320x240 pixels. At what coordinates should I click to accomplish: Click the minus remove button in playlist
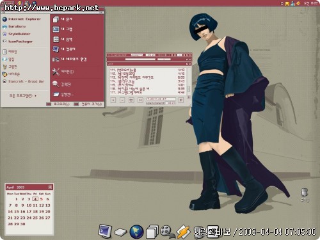click(122, 100)
